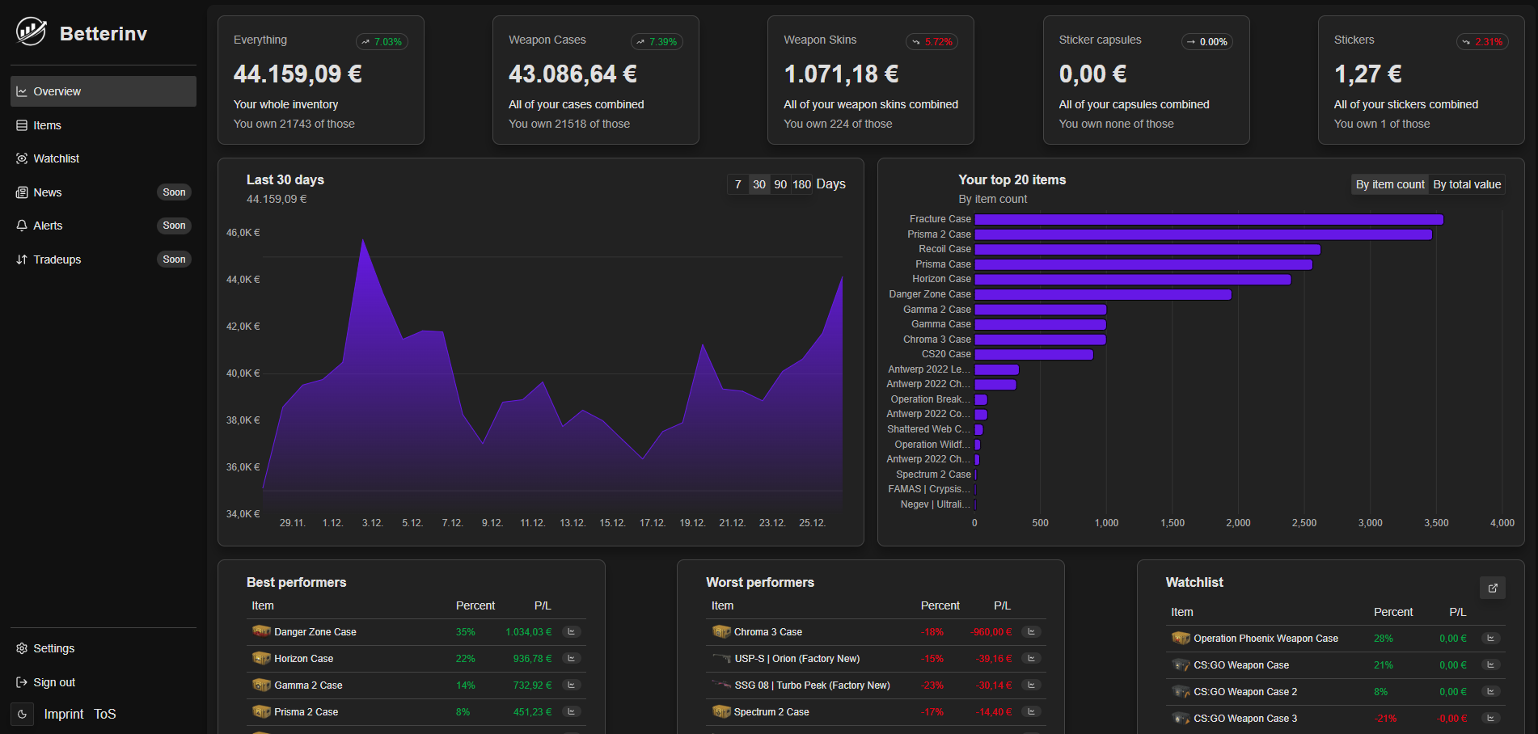This screenshot has width=1538, height=734.
Task: Open Settings from sidebar
Action: (53, 648)
